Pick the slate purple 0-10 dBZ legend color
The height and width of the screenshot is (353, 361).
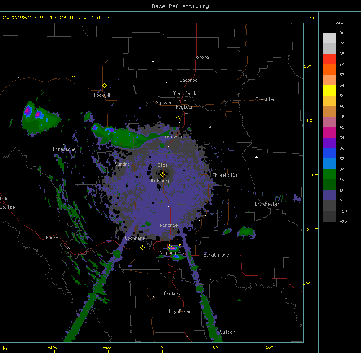329,195
